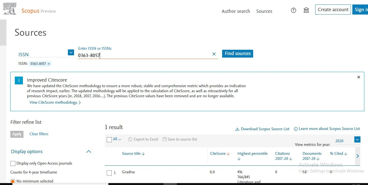Click the institution building icon
Screen dimensions: 368x185
click(306, 10)
